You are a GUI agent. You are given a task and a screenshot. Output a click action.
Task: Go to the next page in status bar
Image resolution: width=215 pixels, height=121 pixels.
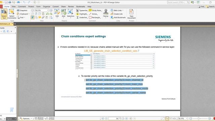point(123,119)
